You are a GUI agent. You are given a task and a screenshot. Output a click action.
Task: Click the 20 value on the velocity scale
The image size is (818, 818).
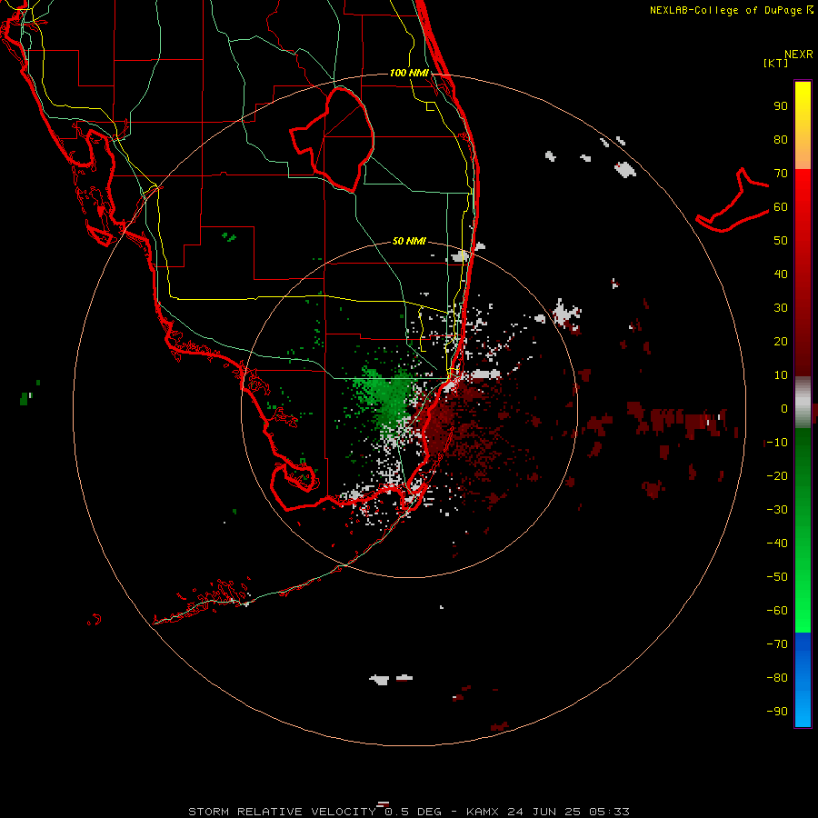pos(781,342)
